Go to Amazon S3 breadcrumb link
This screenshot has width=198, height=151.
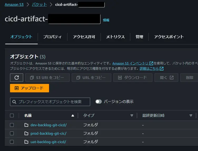pyautogui.click(x=14, y=4)
